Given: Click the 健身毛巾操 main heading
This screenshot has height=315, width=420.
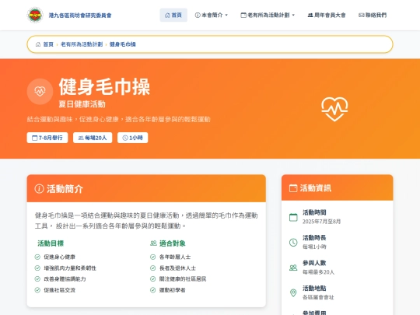Looking at the screenshot, I should 104,86.
